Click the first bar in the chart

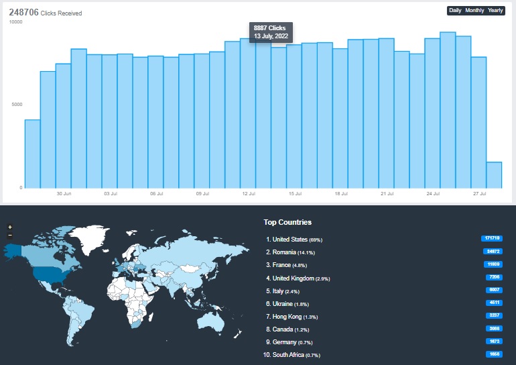(32, 154)
